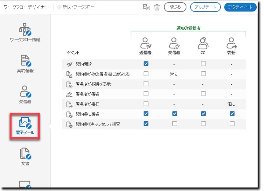Click the 新しいワークフロー title text
Viewport: 264px width, 191px height.
79,7
